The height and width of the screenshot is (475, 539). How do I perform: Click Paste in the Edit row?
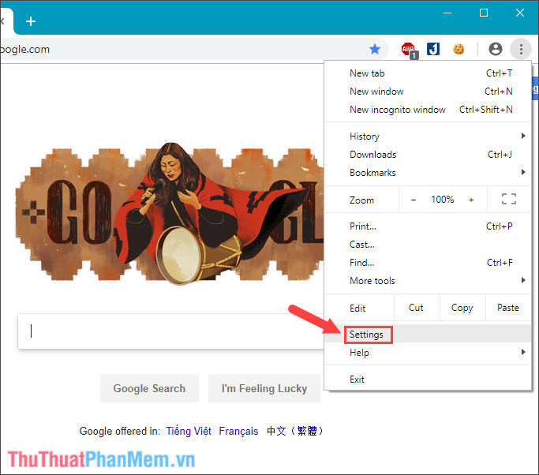pos(508,308)
